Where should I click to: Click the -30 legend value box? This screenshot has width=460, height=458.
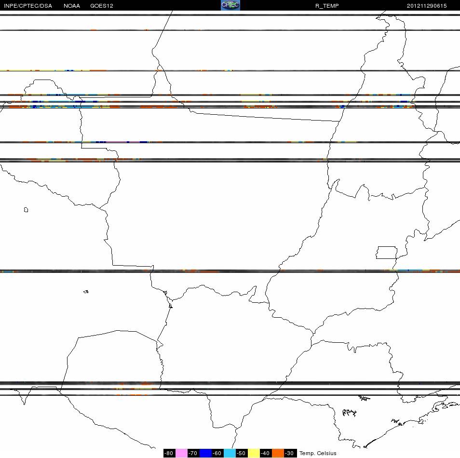290,453
